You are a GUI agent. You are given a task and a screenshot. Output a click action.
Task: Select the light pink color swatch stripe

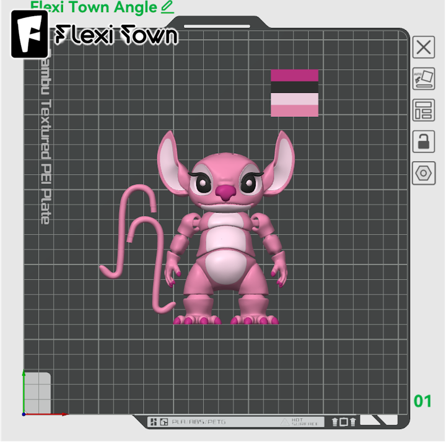click(x=294, y=99)
